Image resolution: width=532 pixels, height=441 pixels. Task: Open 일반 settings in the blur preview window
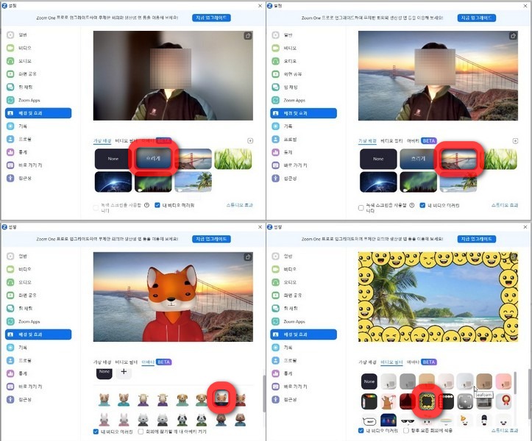(22, 35)
